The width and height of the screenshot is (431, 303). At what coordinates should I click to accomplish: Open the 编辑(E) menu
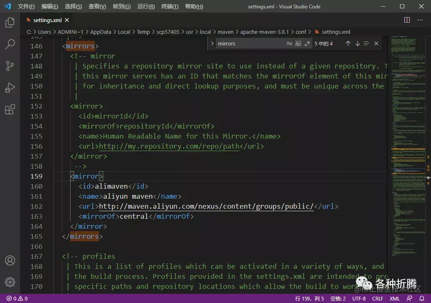50,6
